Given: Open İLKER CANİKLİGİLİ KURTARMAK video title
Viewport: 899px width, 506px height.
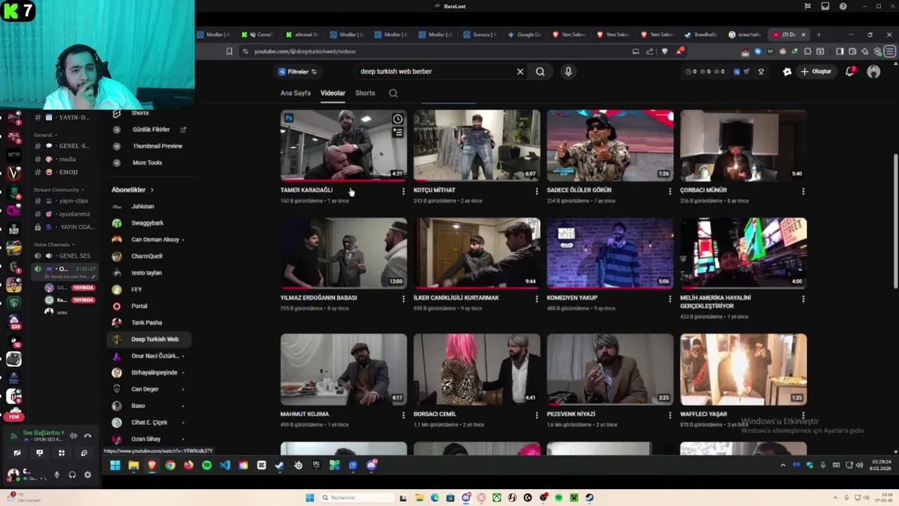Looking at the screenshot, I should 457,298.
